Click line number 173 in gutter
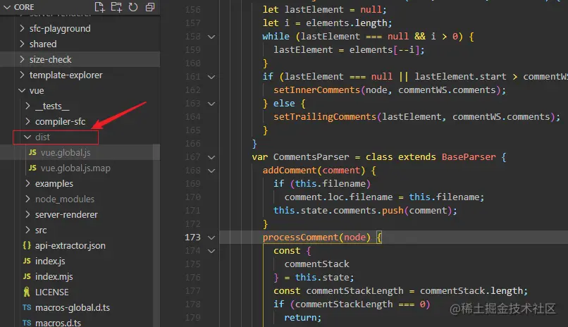568x327 pixels. 192,237
